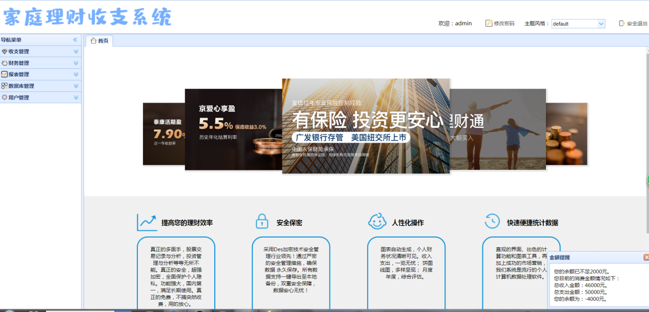Click the icon beside 数据库管理
649x312 pixels.
tap(5, 86)
